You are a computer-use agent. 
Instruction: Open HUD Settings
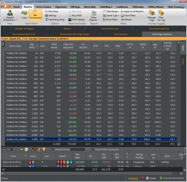tap(77, 20)
